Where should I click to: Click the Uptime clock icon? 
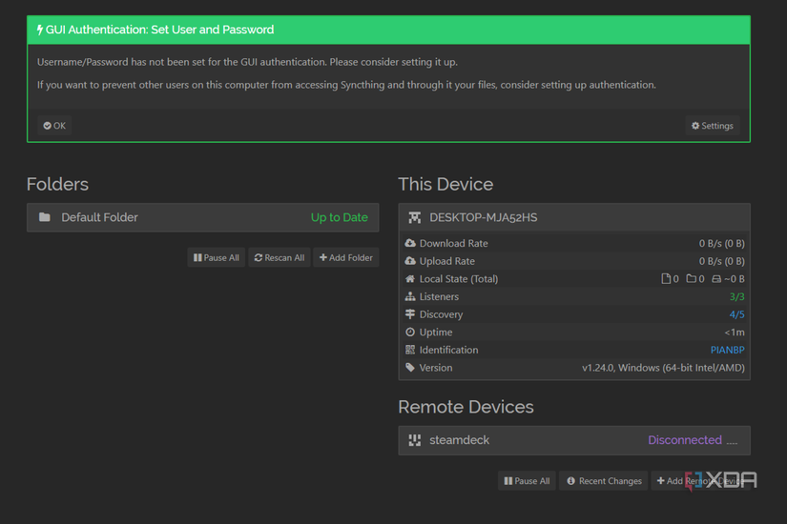(x=410, y=333)
